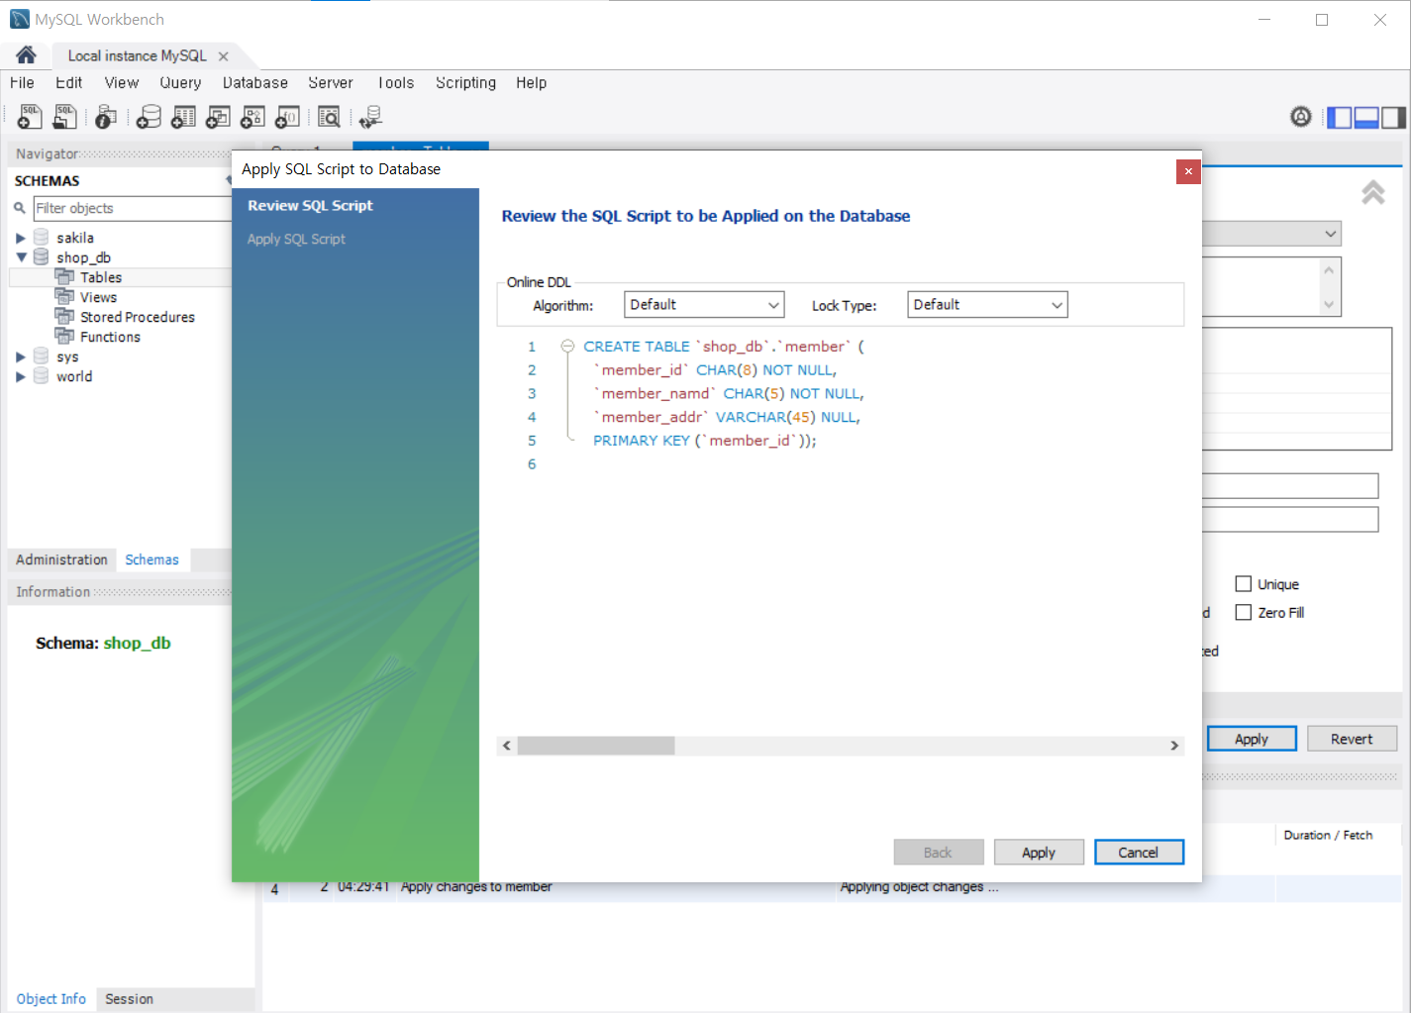Screen dimensions: 1411x1013
Task: Click the Filter objects input field
Action: pyautogui.click(x=132, y=208)
